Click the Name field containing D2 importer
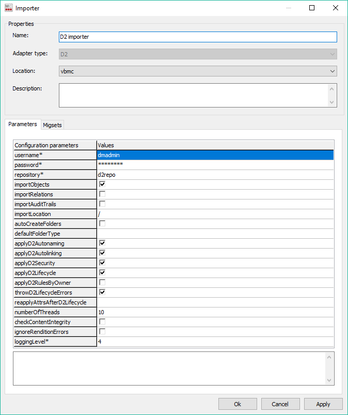This screenshot has height=415, width=348. [x=198, y=37]
